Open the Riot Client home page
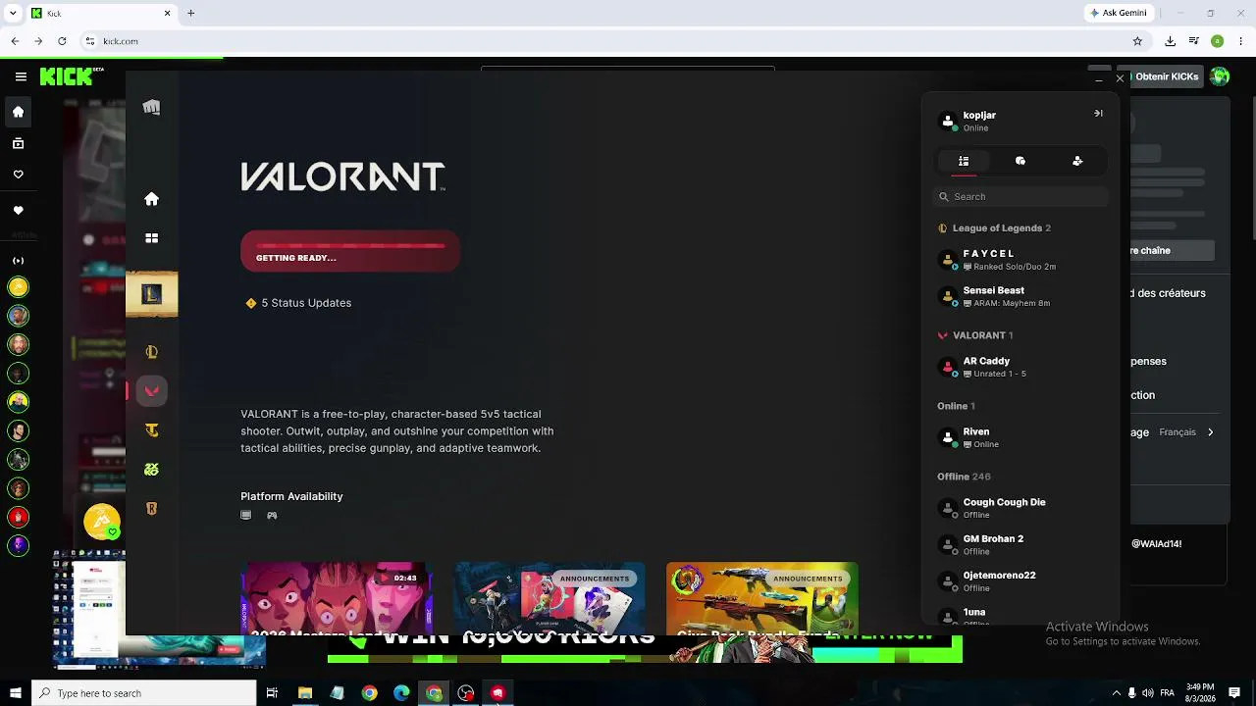 click(x=151, y=199)
